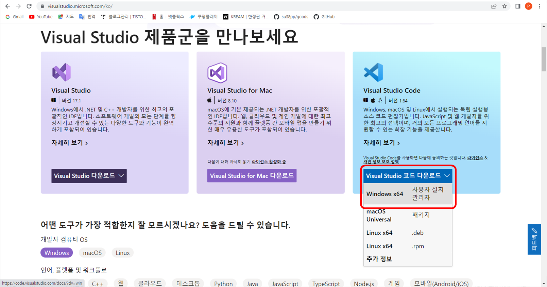This screenshot has height=287, width=547.
Task: Toggle the TypeScript filter pill
Action: 326,283
